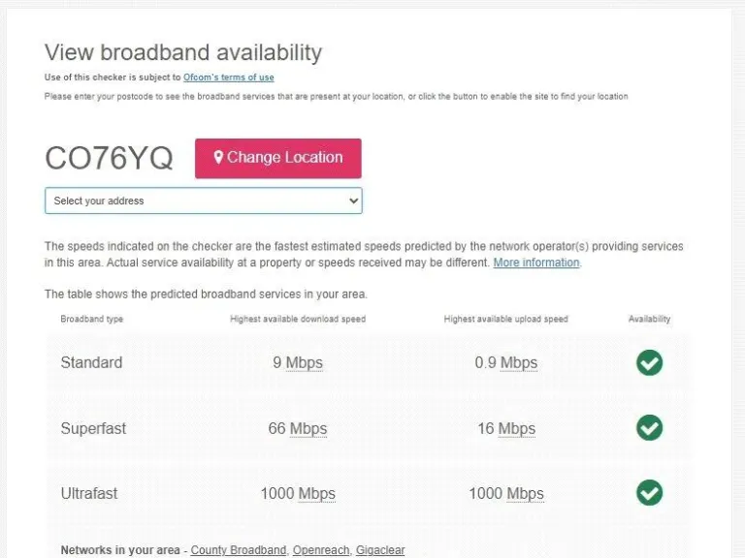Open Ofcom's terms of use link
Screen dimensions: 745x558
click(229, 77)
